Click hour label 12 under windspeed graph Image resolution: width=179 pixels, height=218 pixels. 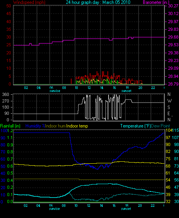pyautogui.click(x=89, y=88)
